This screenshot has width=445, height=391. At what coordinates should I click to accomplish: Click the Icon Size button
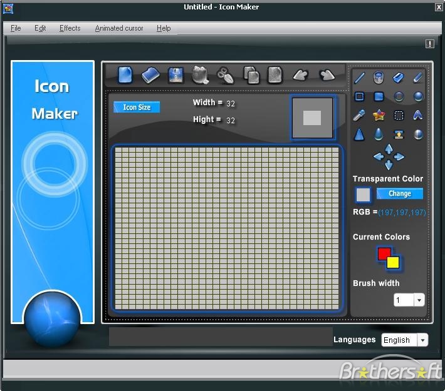137,107
